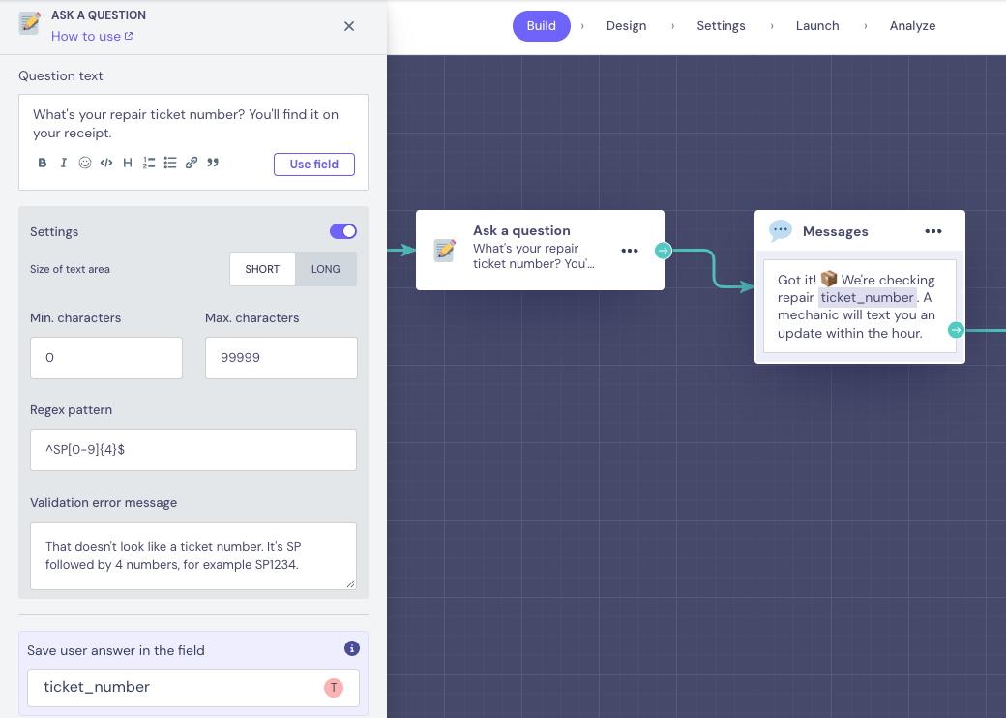
Task: Select LONG text area size
Action: tap(326, 269)
